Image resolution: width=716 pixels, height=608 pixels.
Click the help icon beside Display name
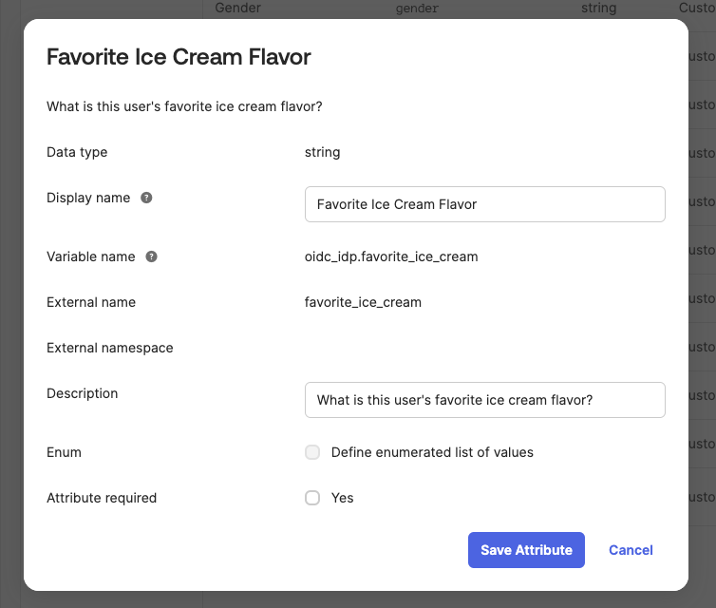point(146,198)
